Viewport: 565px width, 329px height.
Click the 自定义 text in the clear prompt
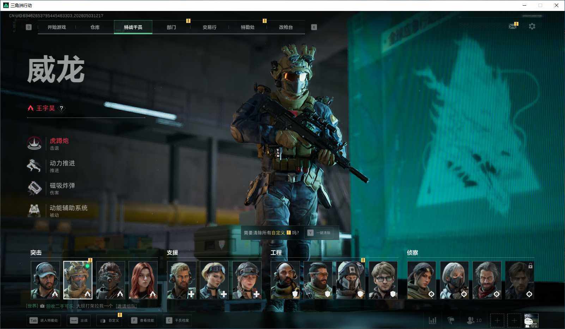(278, 233)
